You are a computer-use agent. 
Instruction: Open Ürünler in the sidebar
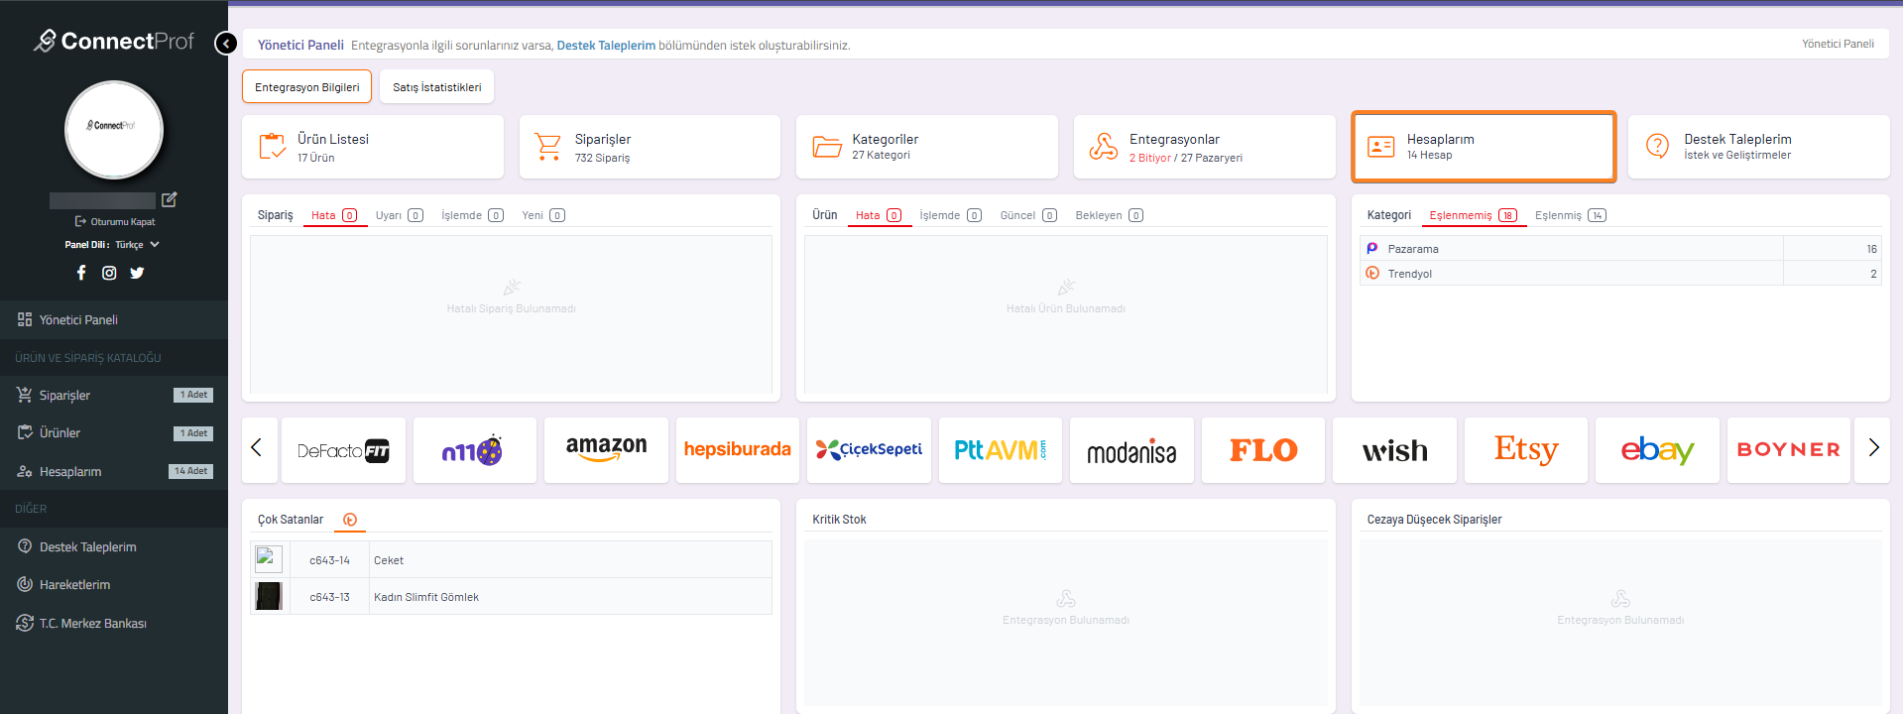(114, 433)
